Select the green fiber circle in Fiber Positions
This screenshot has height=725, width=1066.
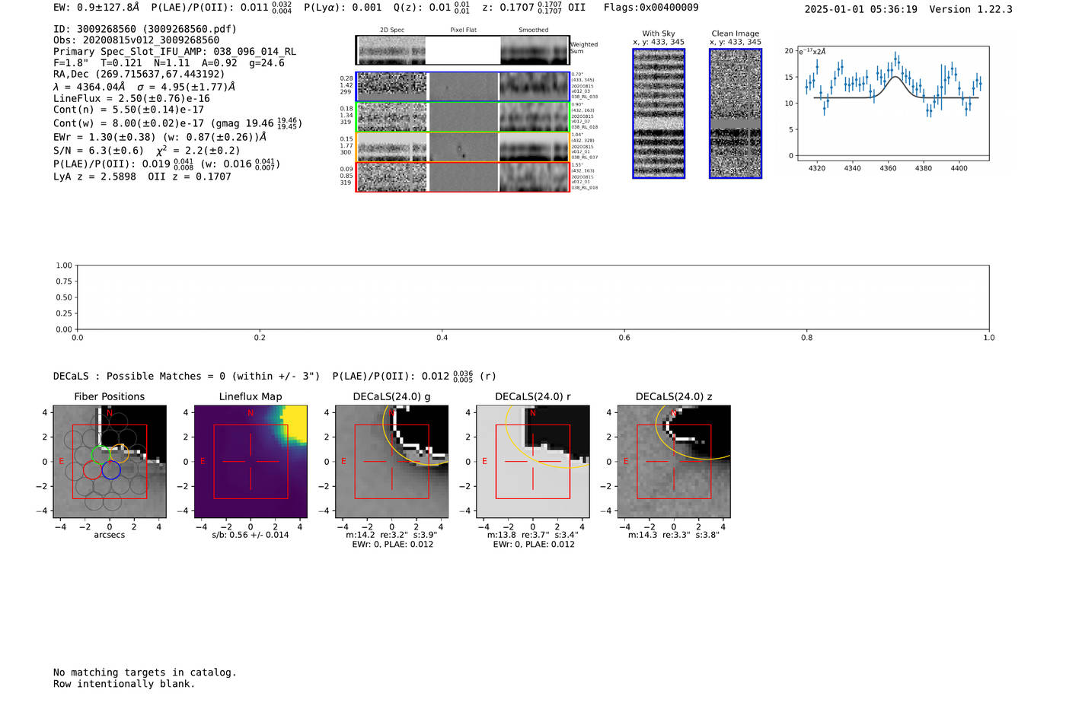click(x=101, y=454)
